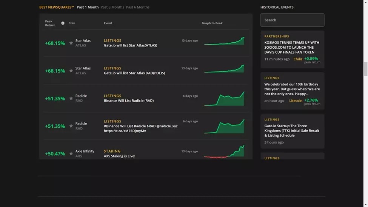Click the PARTNERSHIPS category label
The image size is (368, 207).
point(277,36)
